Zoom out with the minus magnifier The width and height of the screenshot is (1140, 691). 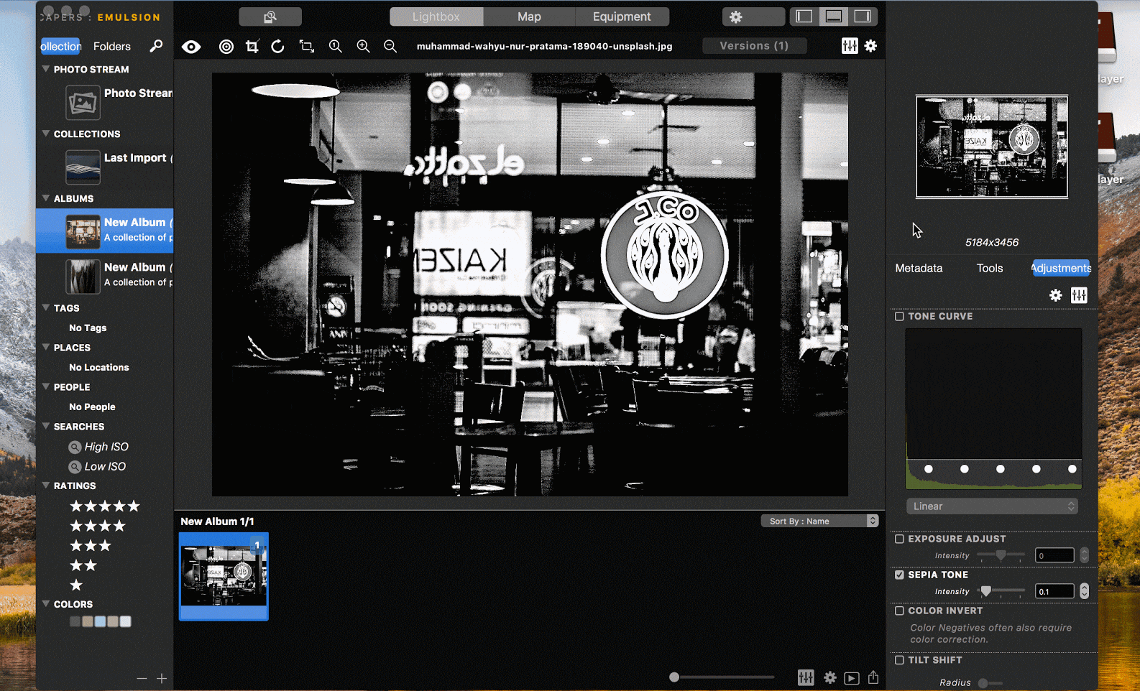click(x=390, y=47)
